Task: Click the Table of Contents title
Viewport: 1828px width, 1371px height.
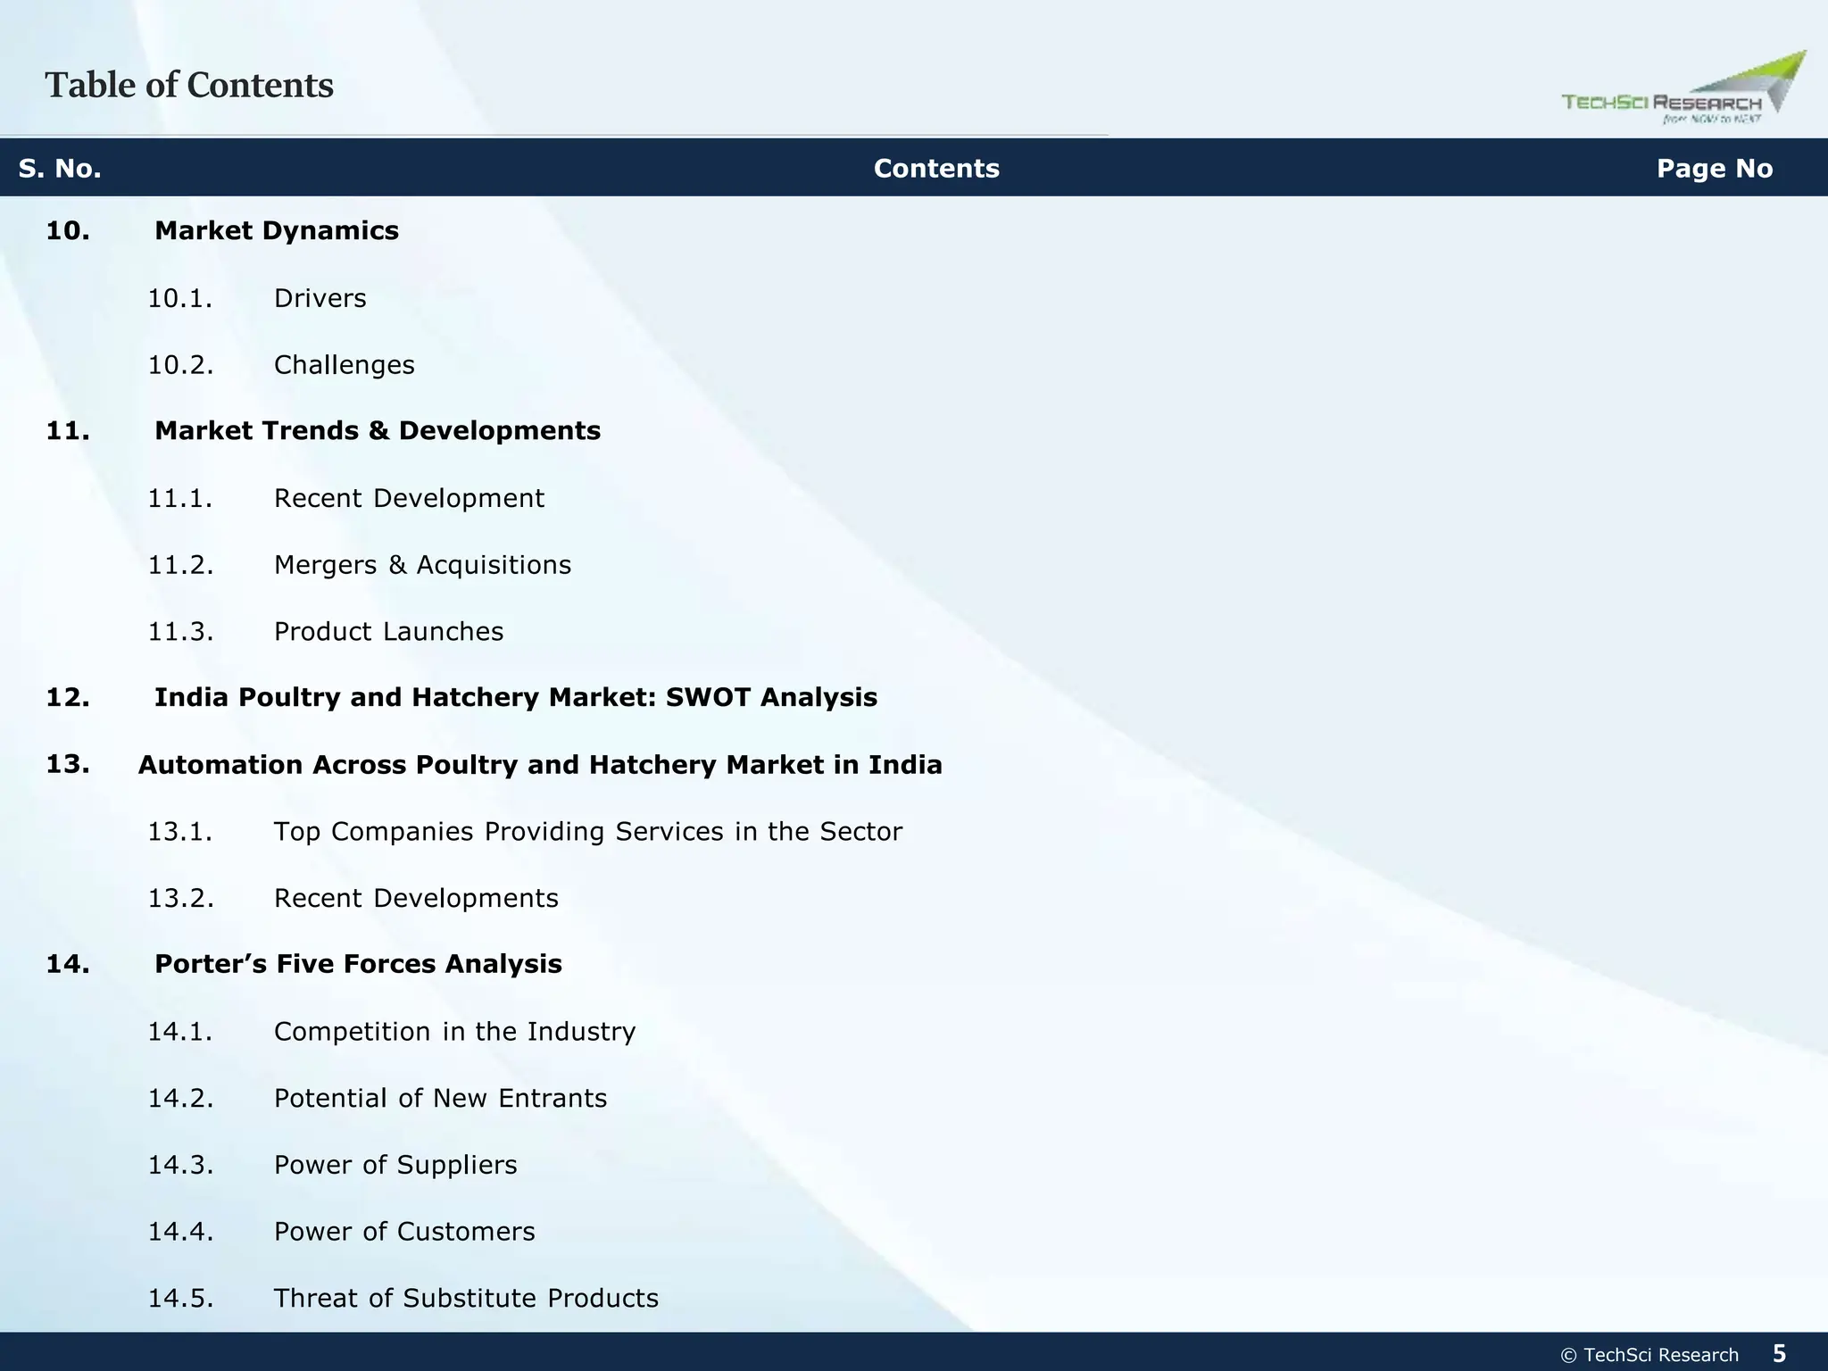Action: 189,86
